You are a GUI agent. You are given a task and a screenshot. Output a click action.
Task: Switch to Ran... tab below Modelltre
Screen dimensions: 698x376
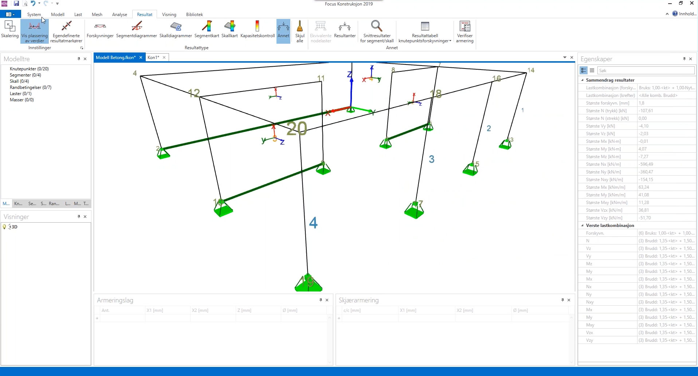(54, 204)
